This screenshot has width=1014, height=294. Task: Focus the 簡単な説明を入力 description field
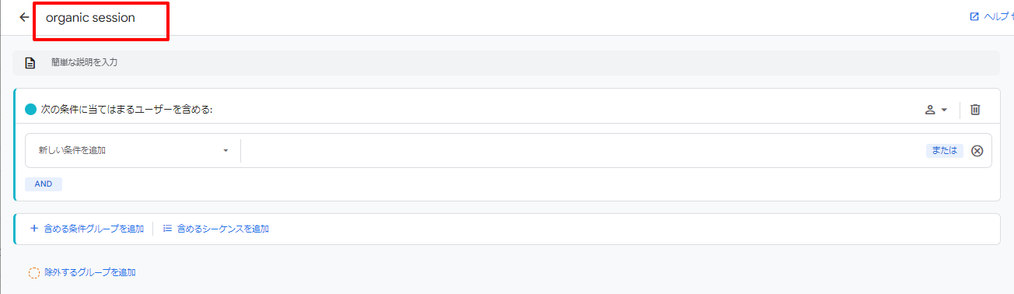pyautogui.click(x=506, y=62)
